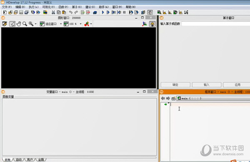Click the Undo arrow icon

click(x=71, y=12)
